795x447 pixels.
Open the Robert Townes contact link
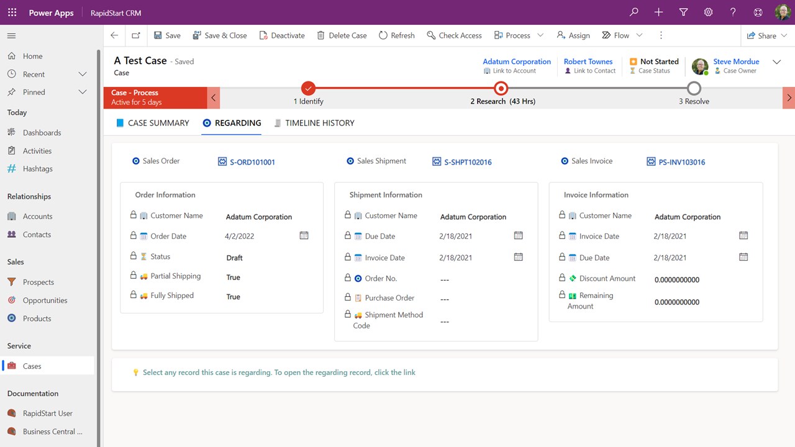point(588,61)
